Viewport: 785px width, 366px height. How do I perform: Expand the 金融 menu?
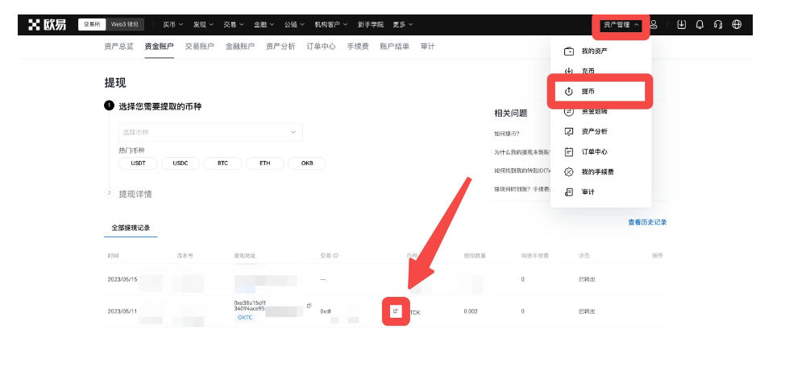pyautogui.click(x=264, y=24)
